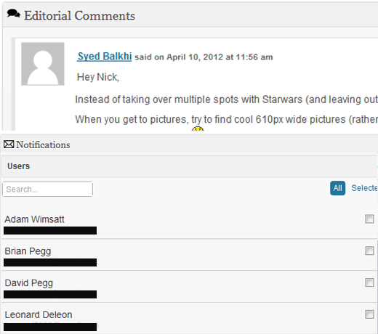The height and width of the screenshot is (334, 378).
Task: Check the Brian Pegg notification checkbox
Action: tap(369, 250)
